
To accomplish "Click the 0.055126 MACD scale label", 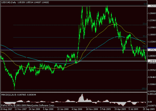I will coord(152,94).
